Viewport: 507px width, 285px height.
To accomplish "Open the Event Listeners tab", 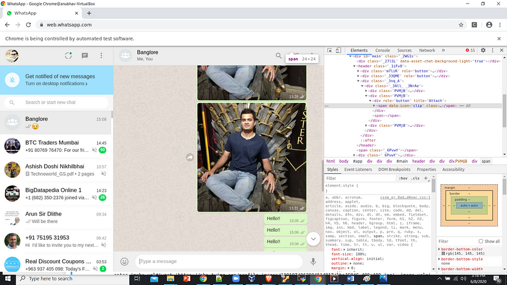I will [358, 169].
